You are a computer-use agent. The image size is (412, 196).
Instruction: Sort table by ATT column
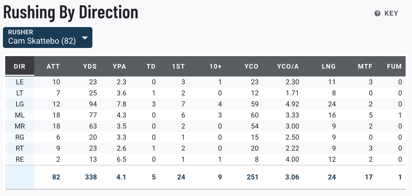point(53,66)
